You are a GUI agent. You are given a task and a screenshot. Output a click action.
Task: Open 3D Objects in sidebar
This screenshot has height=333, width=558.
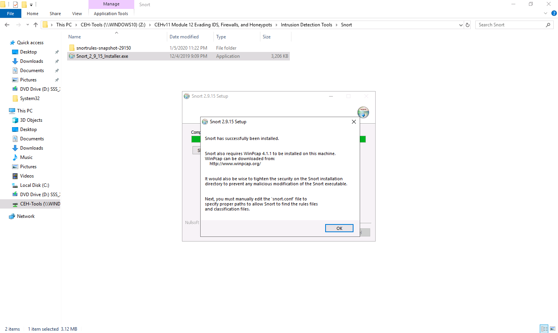point(31,120)
